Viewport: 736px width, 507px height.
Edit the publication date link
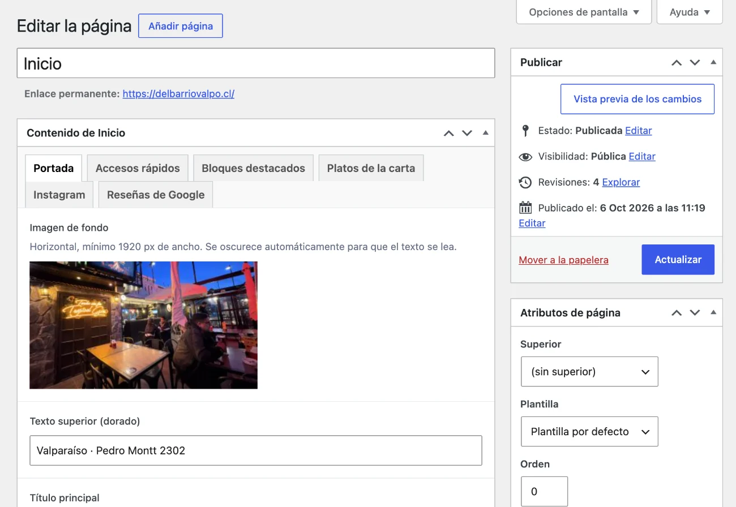click(532, 223)
